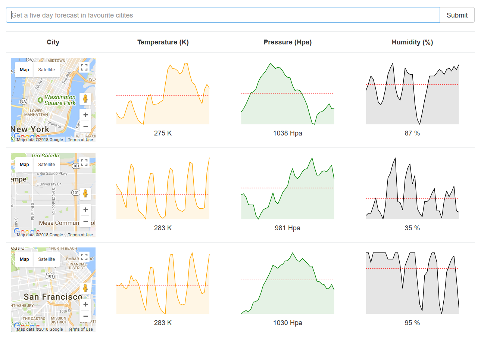Screen dimensions: 484x343
Task: Click the Street View pegman on Tempe map
Action: pyautogui.click(x=85, y=194)
